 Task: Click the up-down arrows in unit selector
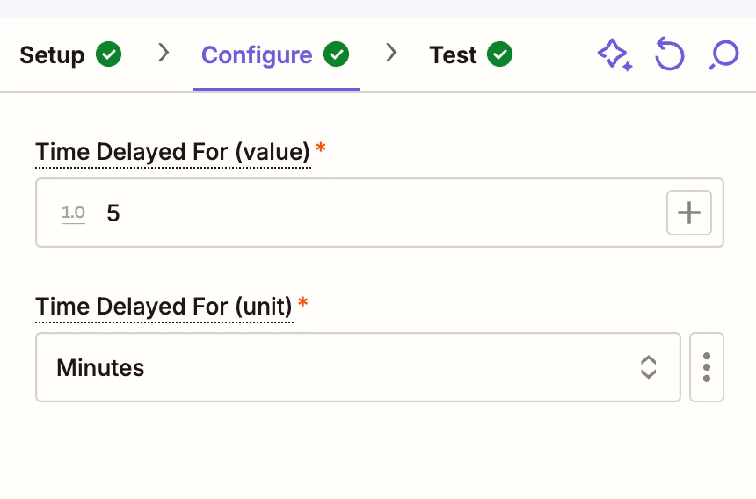click(648, 367)
